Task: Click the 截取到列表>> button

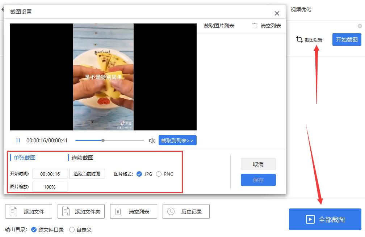Action: point(177,140)
